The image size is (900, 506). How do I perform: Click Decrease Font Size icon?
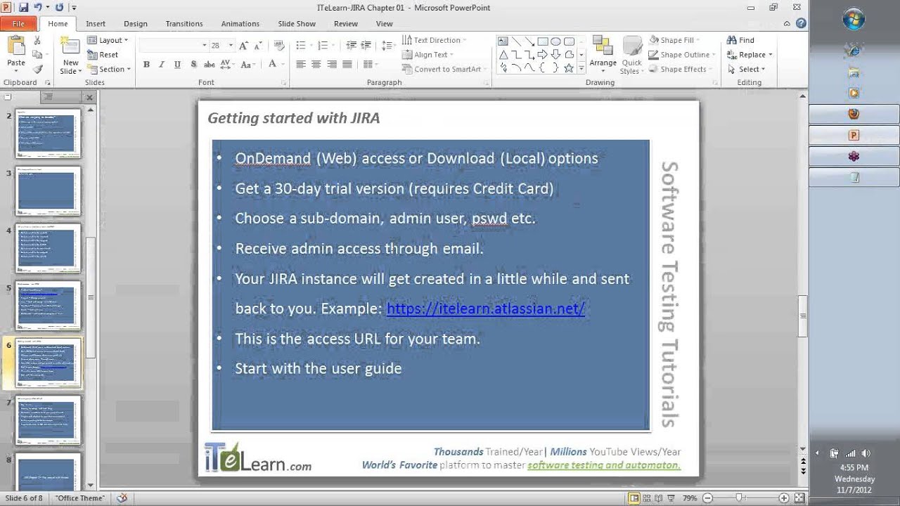[259, 45]
